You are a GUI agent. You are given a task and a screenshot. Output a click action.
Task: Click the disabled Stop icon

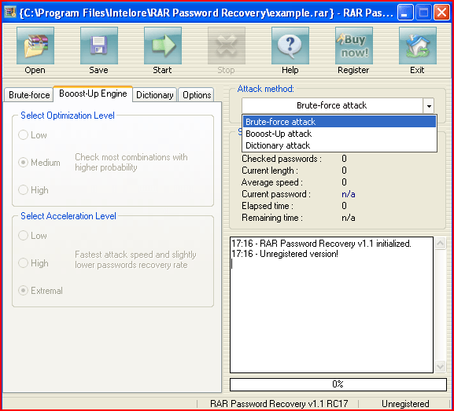click(227, 46)
